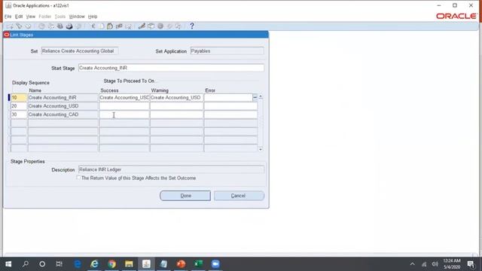Click Success value in Create Accounting_INR row
The image size is (482, 271).
[124, 97]
